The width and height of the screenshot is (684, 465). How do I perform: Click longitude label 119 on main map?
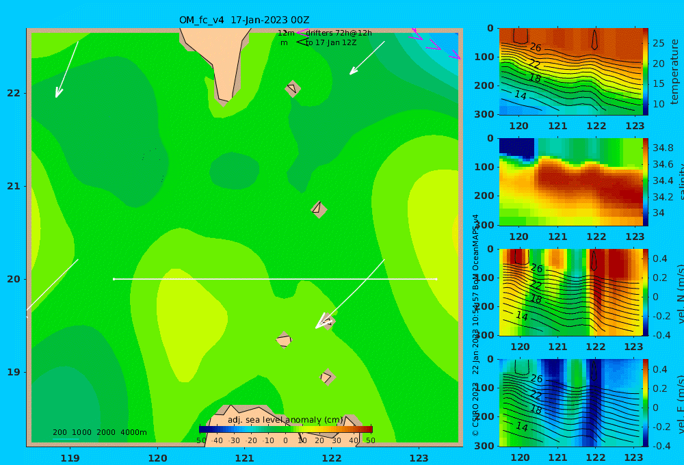click(x=70, y=458)
